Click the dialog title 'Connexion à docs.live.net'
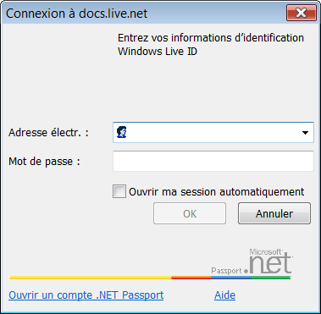 77,14
